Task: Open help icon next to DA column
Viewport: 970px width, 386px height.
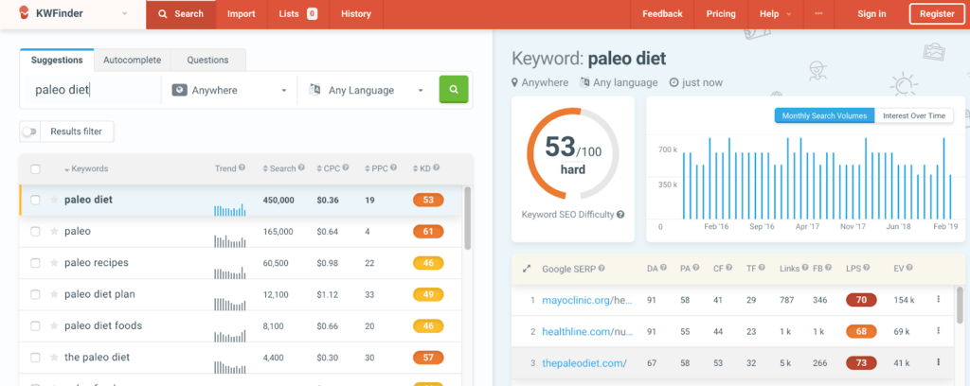Action: pyautogui.click(x=663, y=268)
